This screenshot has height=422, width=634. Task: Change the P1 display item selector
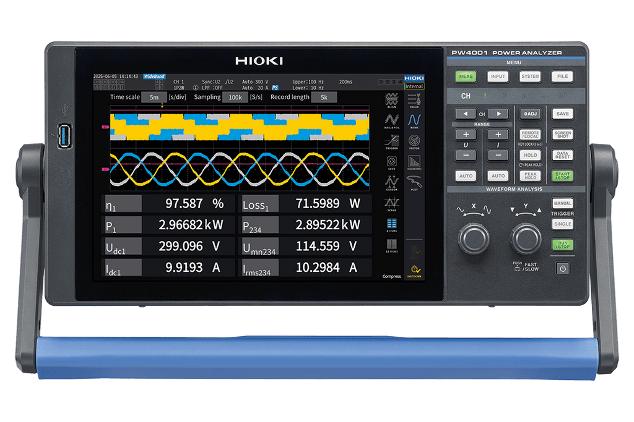pos(123,225)
